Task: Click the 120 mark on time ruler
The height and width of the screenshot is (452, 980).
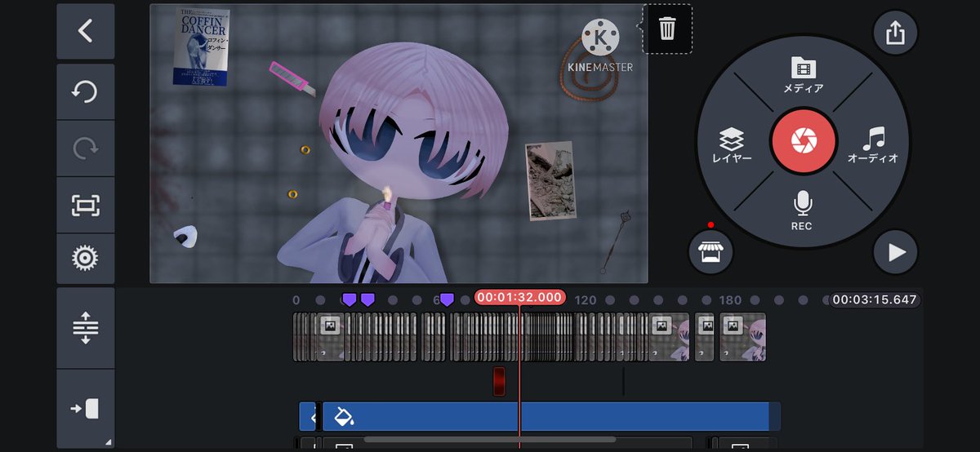Action: pos(586,300)
